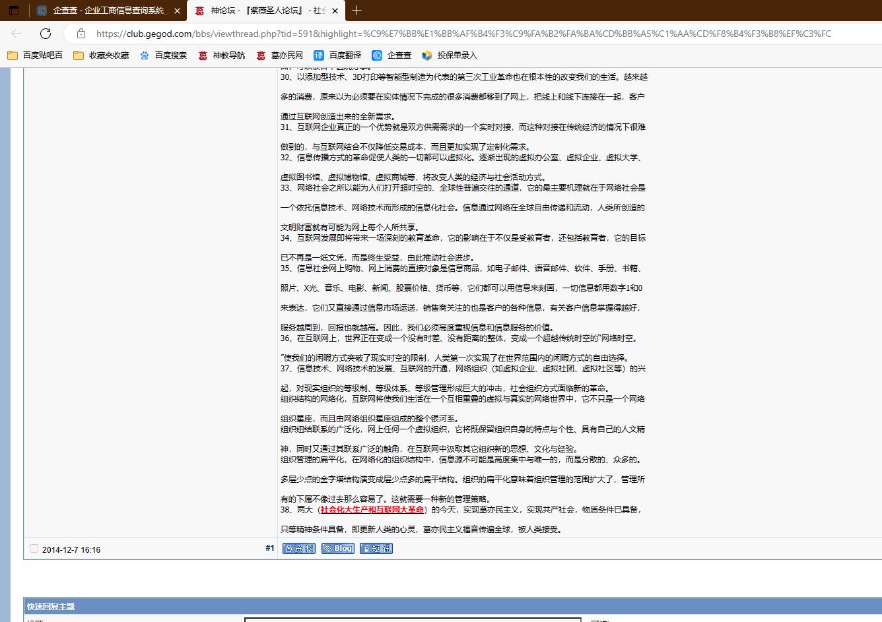Open the tab actions menu icon

[x=14, y=11]
